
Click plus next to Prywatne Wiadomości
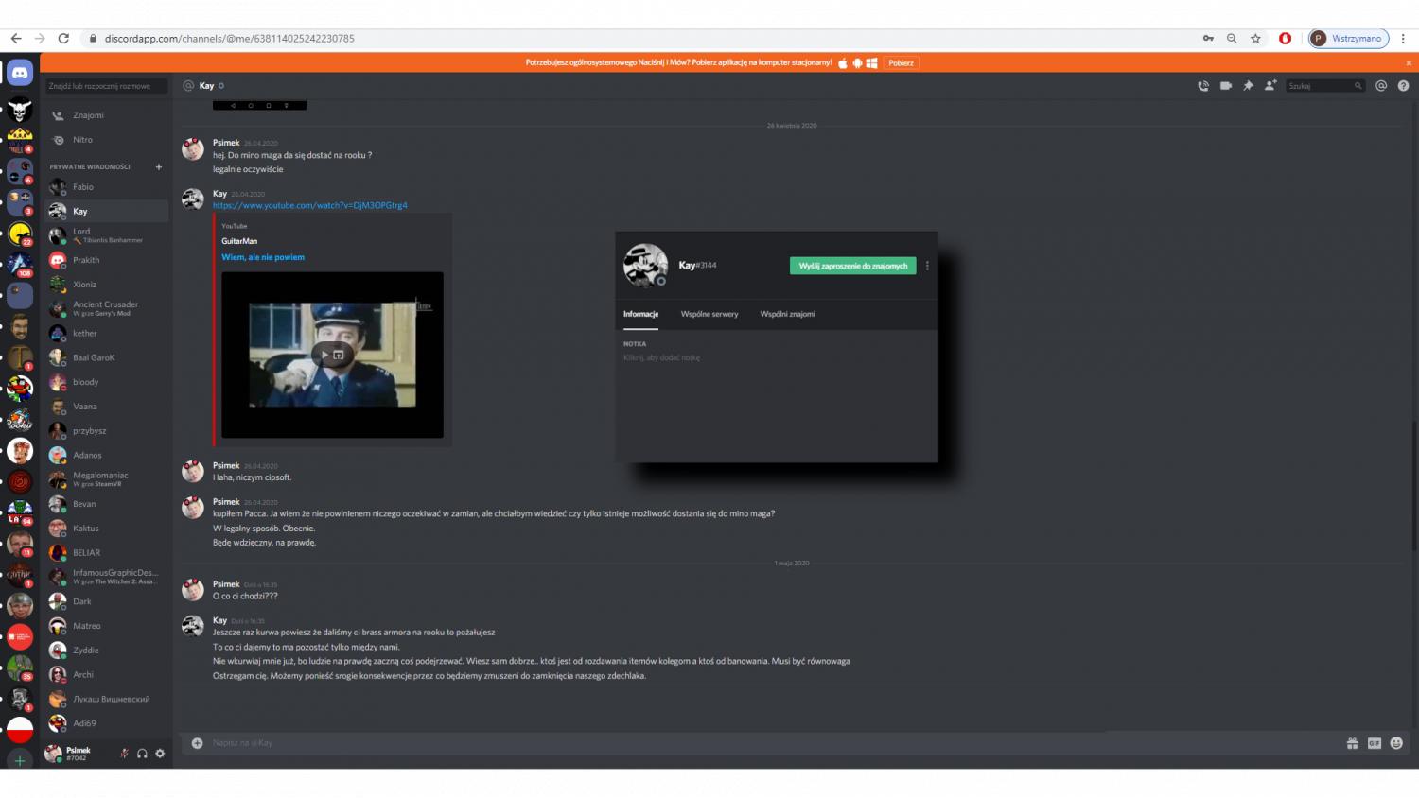(x=159, y=167)
